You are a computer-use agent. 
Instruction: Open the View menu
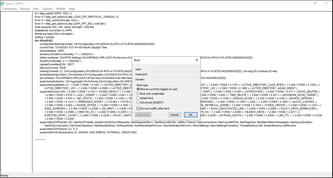pyautogui.click(x=36, y=9)
